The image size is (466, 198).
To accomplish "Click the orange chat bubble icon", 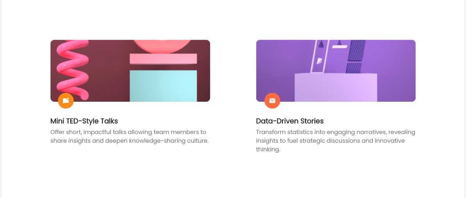I will tap(66, 101).
